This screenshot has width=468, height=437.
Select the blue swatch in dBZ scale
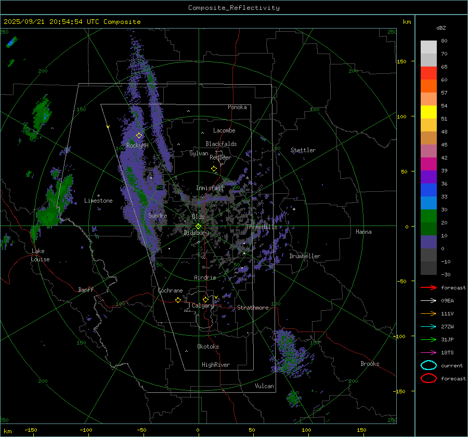tap(428, 190)
